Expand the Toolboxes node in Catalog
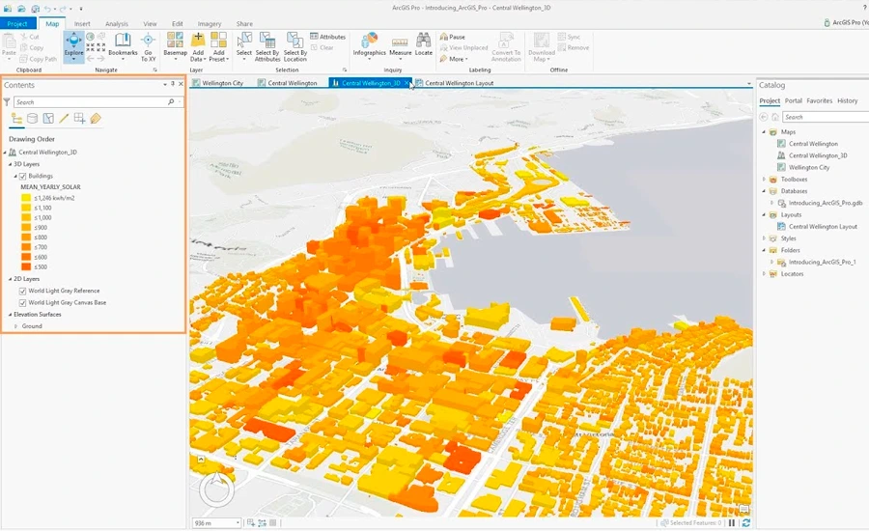 (x=764, y=180)
